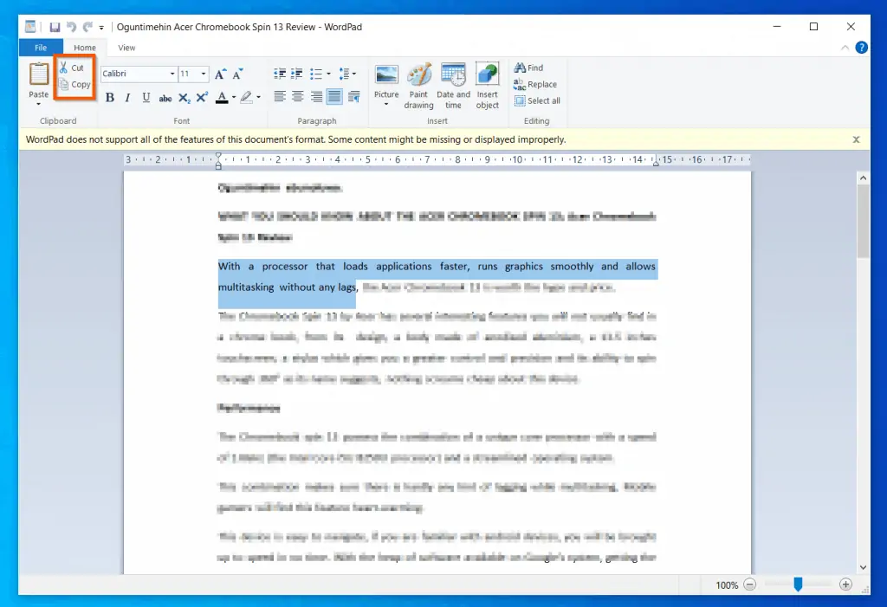The image size is (887, 607).
Task: Select the Cut tool
Action: (x=74, y=67)
